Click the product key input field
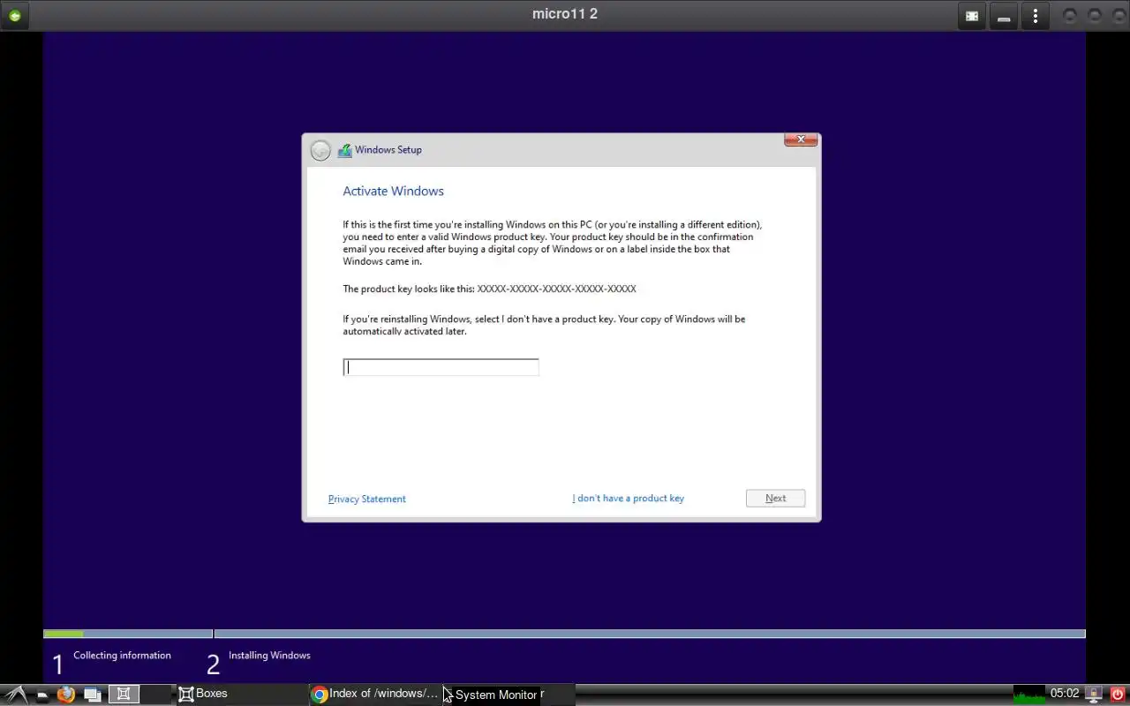The width and height of the screenshot is (1130, 706). 441,367
